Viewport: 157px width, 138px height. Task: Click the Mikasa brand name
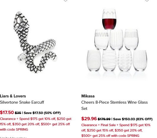[88, 96]
